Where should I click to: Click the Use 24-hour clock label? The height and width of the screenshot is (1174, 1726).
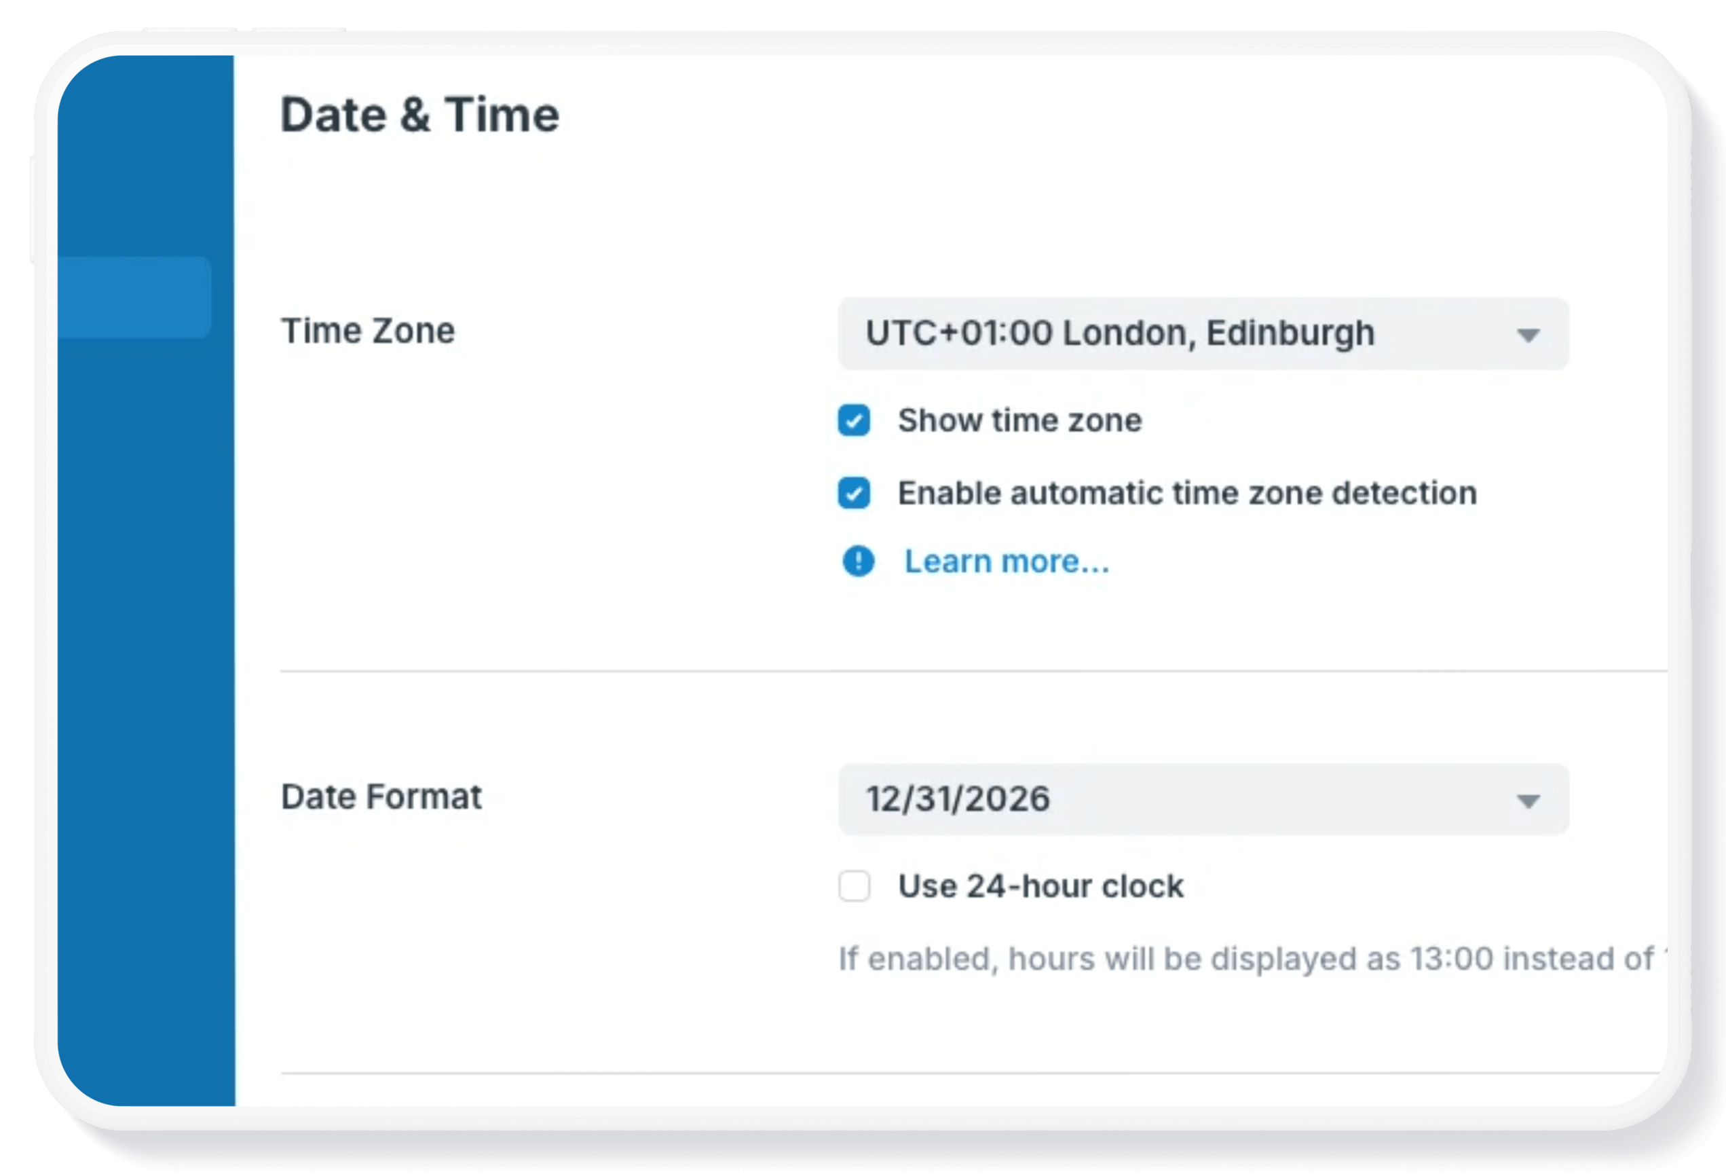(1040, 885)
